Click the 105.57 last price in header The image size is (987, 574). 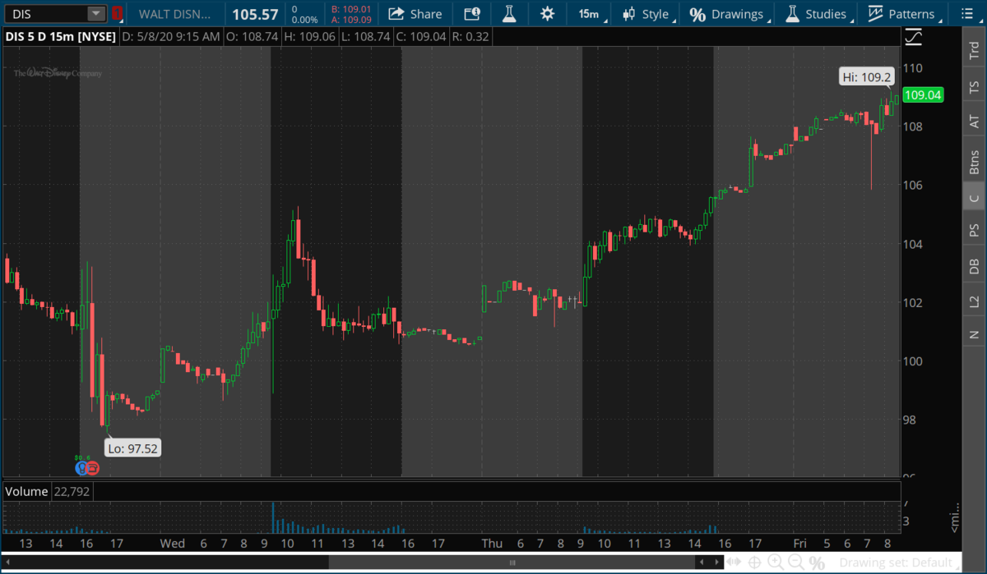(255, 14)
